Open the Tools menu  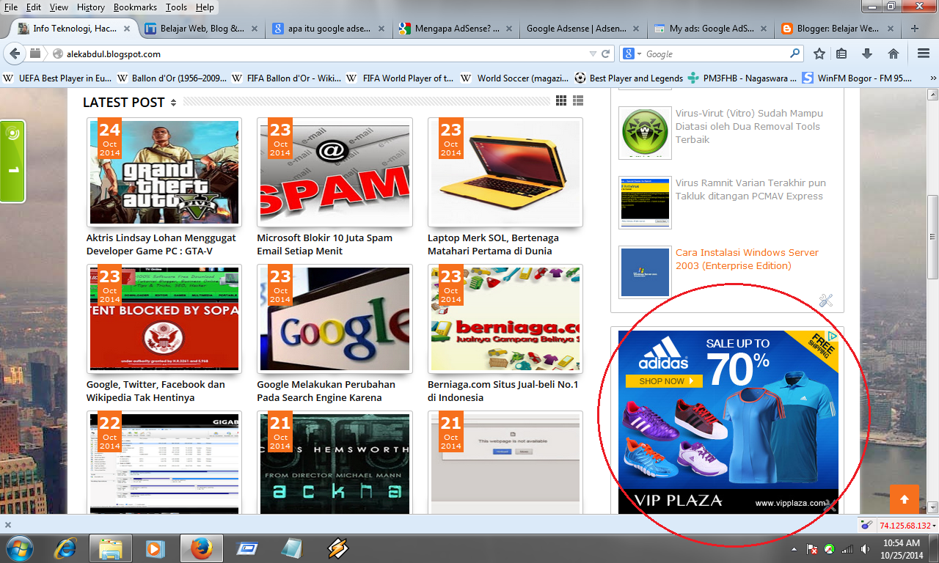(176, 7)
